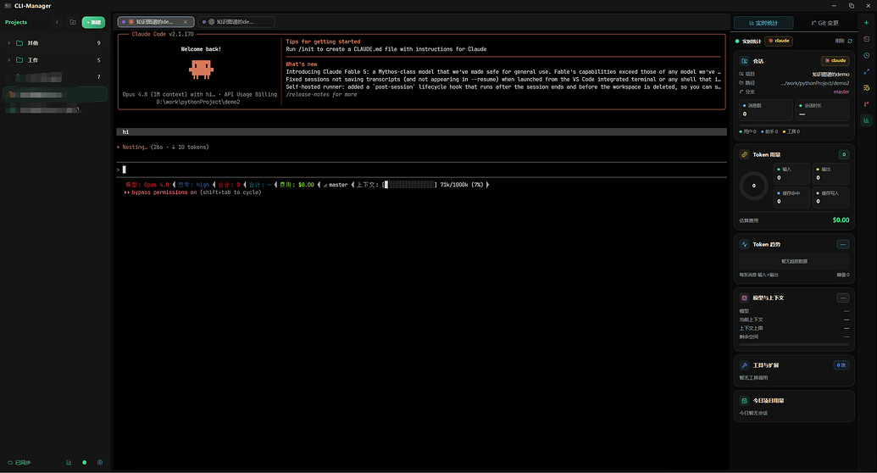The image size is (877, 473).
Task: Click the 输入 token stat box
Action: tap(791, 174)
